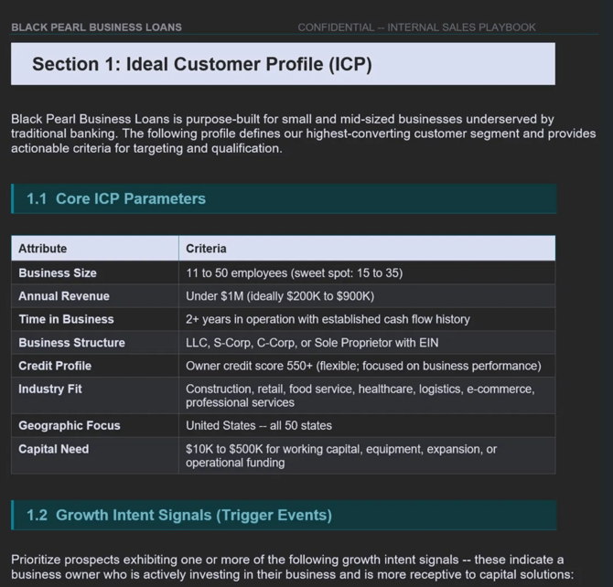Select the Black Pearl Business Loans header text
This screenshot has height=587, width=613.
(97, 27)
